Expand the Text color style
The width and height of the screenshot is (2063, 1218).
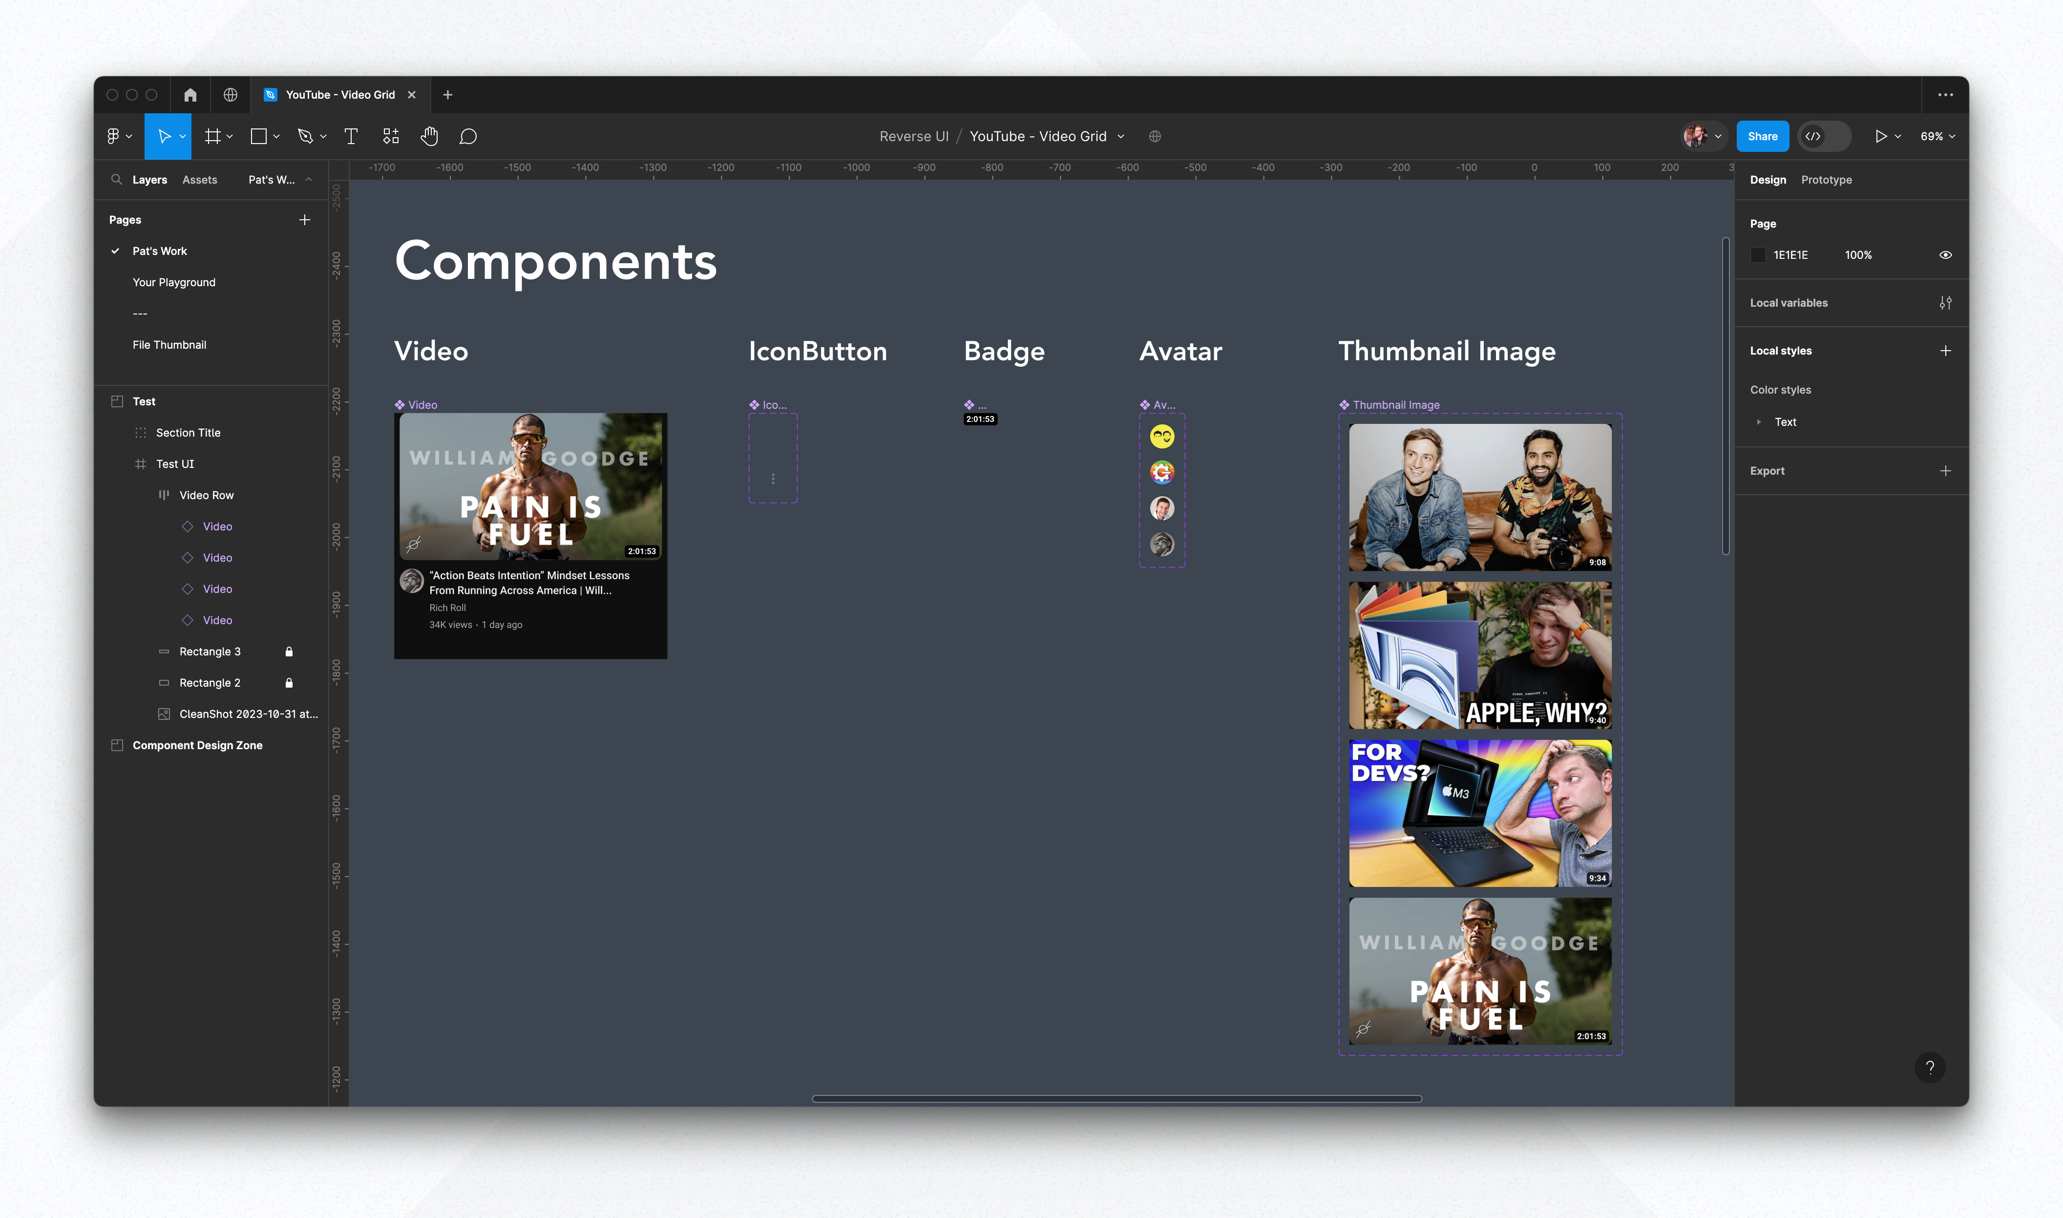tap(1759, 422)
